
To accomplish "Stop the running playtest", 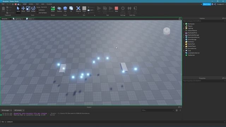I will click(x=116, y=9).
